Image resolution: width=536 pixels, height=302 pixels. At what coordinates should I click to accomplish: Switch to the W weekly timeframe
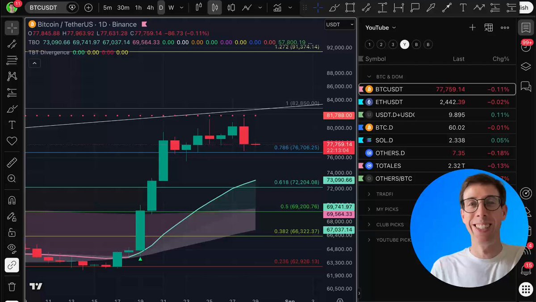(171, 8)
